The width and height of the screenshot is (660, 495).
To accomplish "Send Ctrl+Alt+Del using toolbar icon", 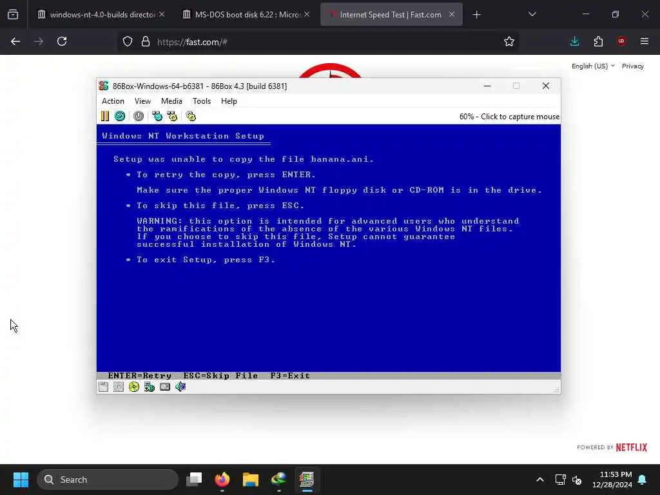I will pos(157,116).
